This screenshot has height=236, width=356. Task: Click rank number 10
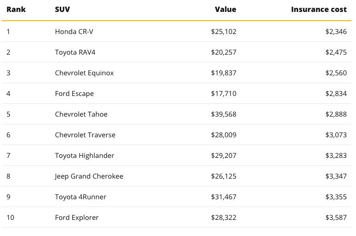[x=10, y=218]
